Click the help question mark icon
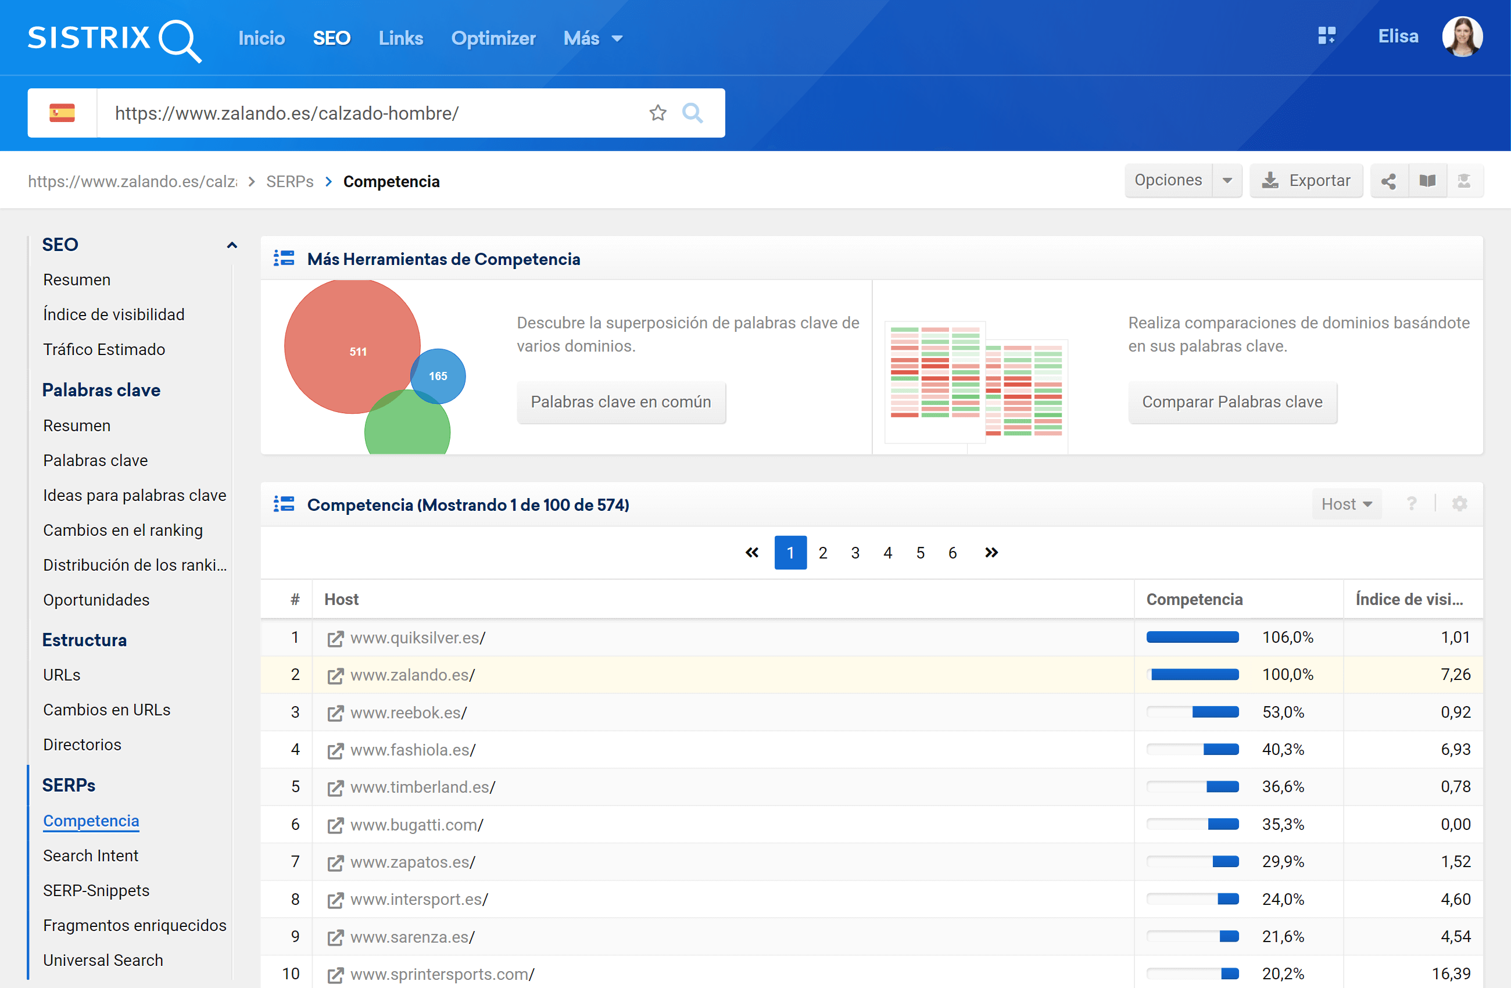 pyautogui.click(x=1411, y=503)
